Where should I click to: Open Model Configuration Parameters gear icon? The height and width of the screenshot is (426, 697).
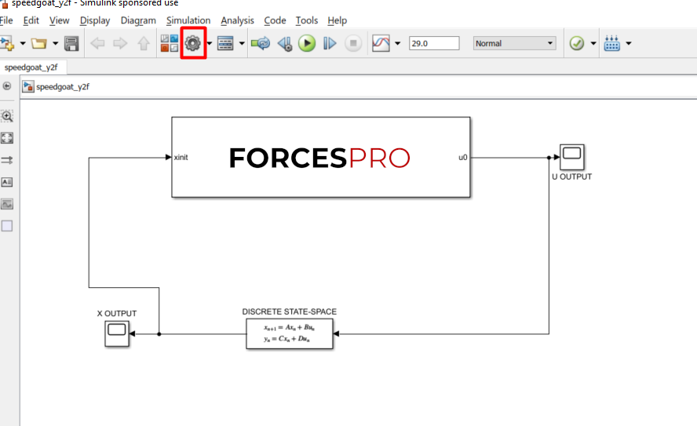193,43
